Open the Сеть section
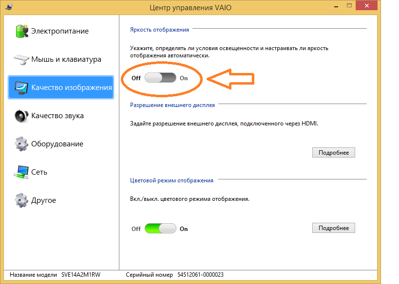399x284 pixels. point(61,172)
